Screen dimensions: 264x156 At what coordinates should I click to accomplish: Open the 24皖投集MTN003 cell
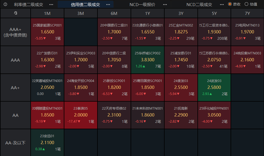(247, 60)
